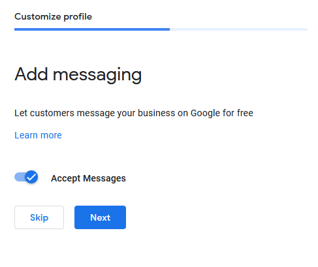Click the Skip button

point(39,217)
